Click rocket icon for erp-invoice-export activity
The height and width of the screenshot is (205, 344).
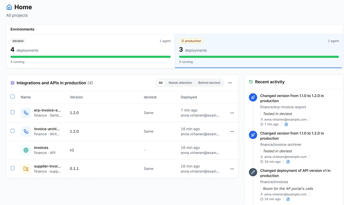(x=253, y=97)
